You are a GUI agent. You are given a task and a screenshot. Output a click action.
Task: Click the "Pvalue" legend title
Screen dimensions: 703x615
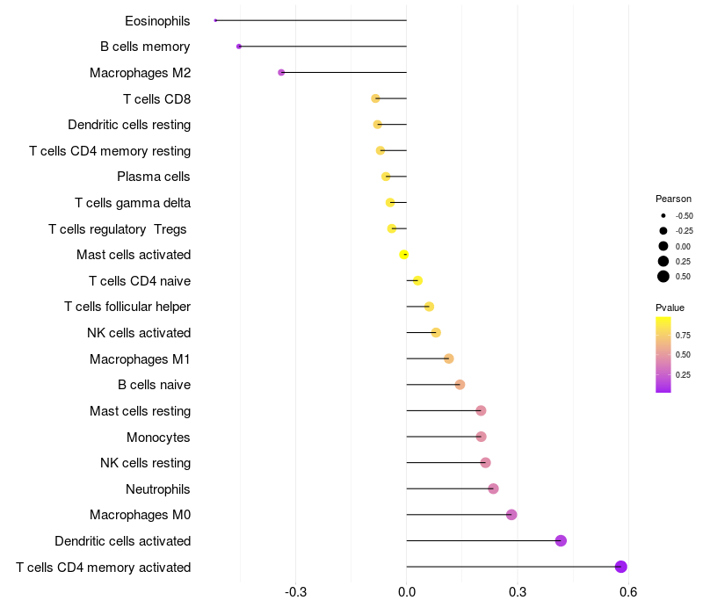tap(670, 307)
